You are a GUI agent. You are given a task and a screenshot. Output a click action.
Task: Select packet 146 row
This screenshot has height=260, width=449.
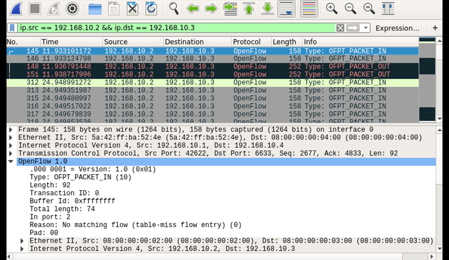click(x=212, y=59)
